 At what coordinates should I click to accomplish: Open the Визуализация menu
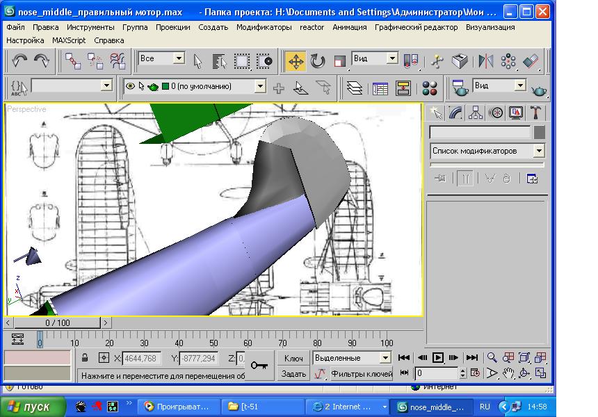point(490,27)
